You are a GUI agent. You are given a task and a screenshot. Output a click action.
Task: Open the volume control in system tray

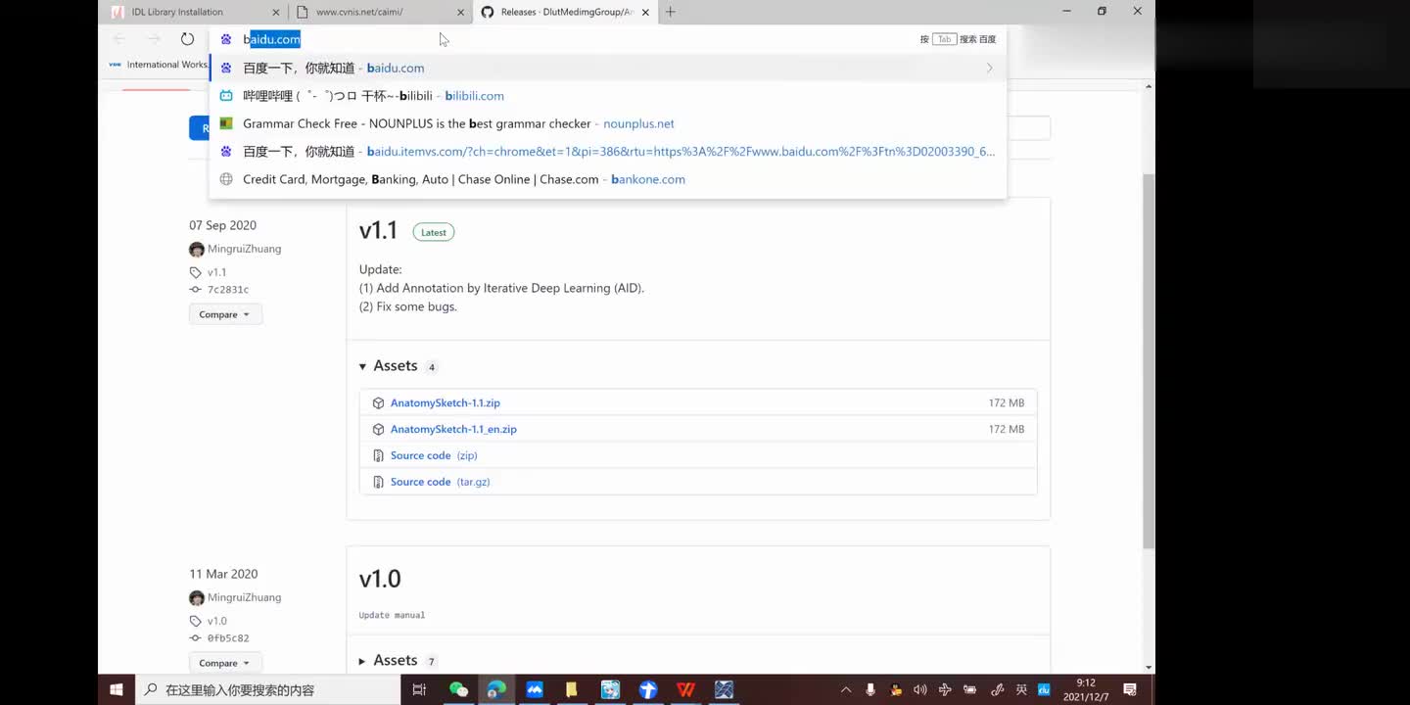919,689
